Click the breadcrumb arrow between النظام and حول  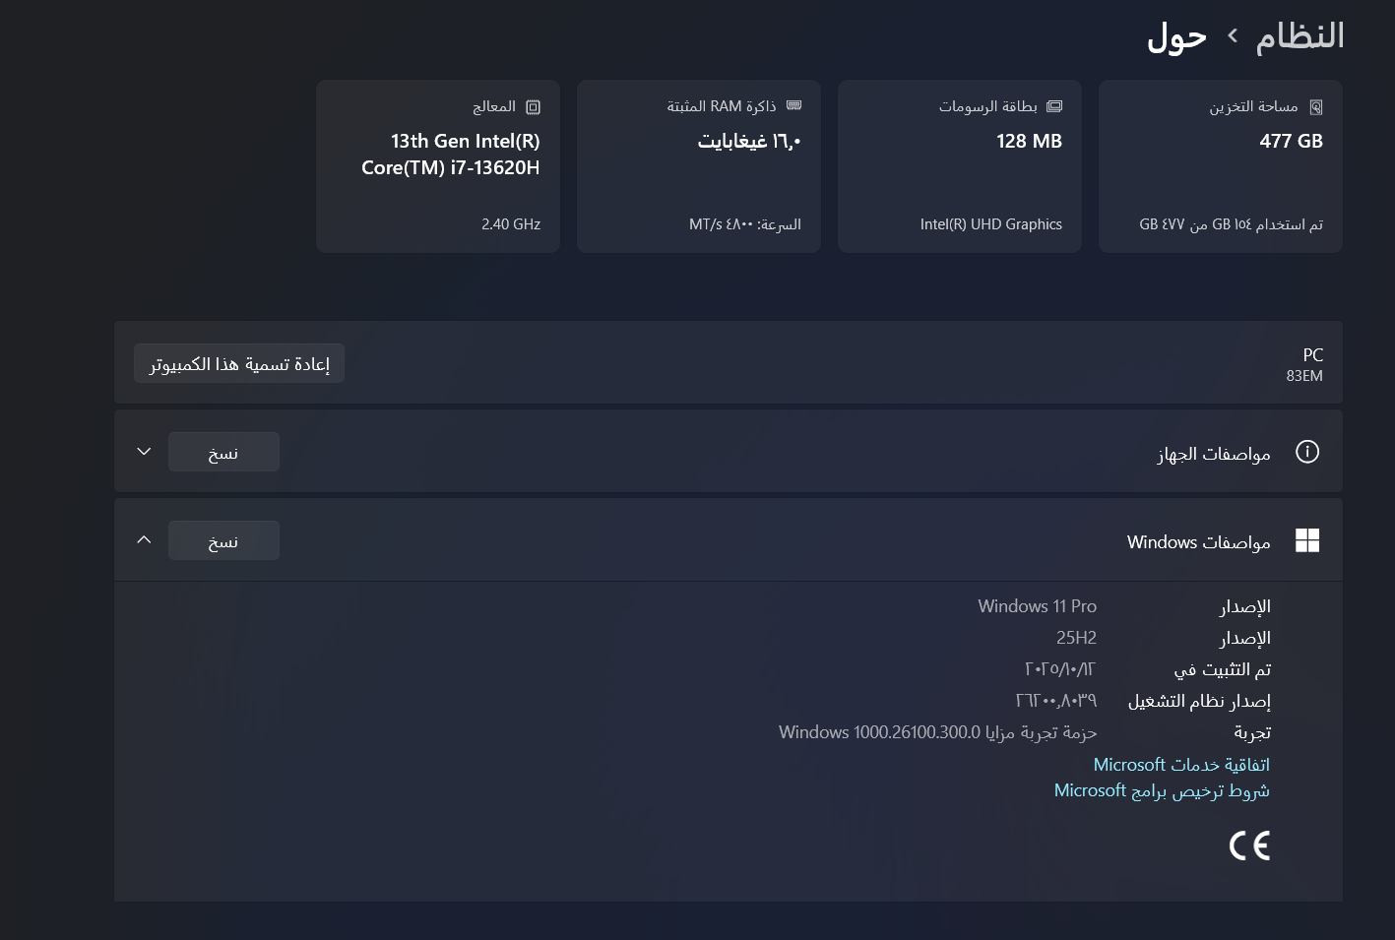point(1232,36)
